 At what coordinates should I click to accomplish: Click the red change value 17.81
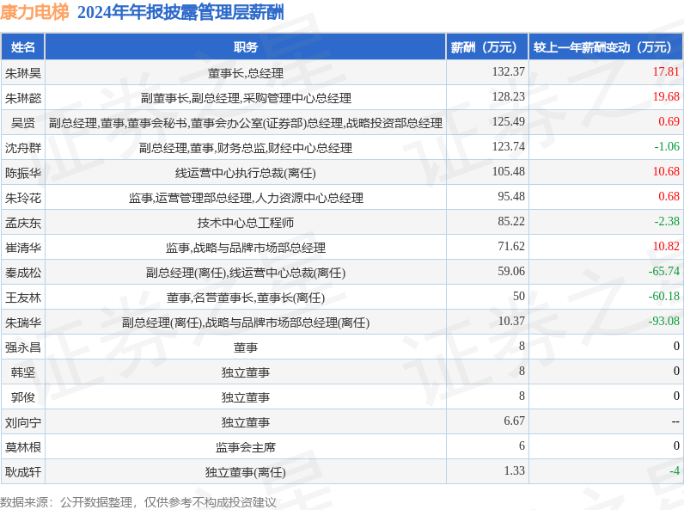(x=666, y=71)
